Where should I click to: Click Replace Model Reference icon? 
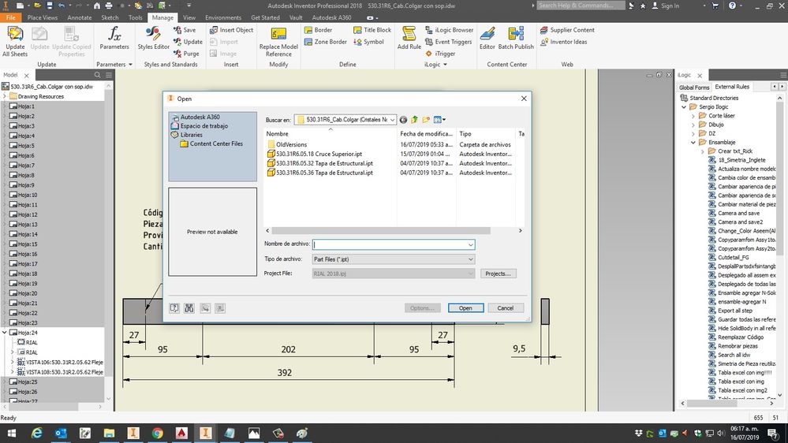click(278, 34)
